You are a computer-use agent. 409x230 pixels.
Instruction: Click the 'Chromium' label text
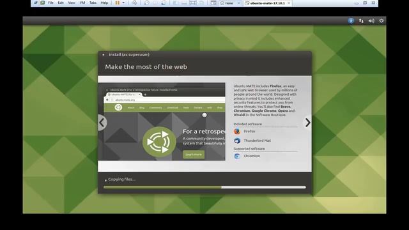[252, 156]
